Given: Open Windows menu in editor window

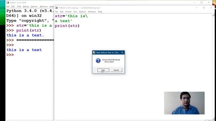Looking at the screenshot, I should tap(92, 12).
